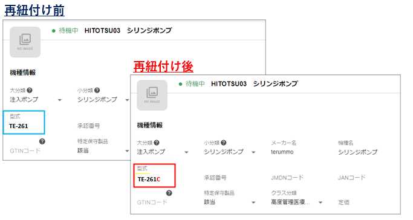The height and width of the screenshot is (220, 413).
Task: Click help icon beside 大分類 in after panel
Action: click(x=157, y=143)
